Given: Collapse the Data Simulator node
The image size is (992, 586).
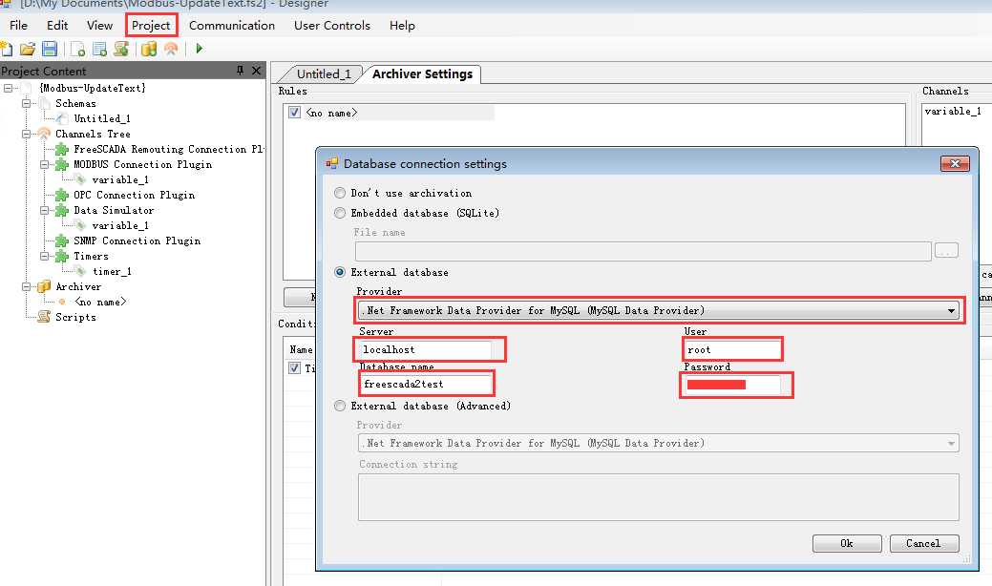Looking at the screenshot, I should 44,210.
